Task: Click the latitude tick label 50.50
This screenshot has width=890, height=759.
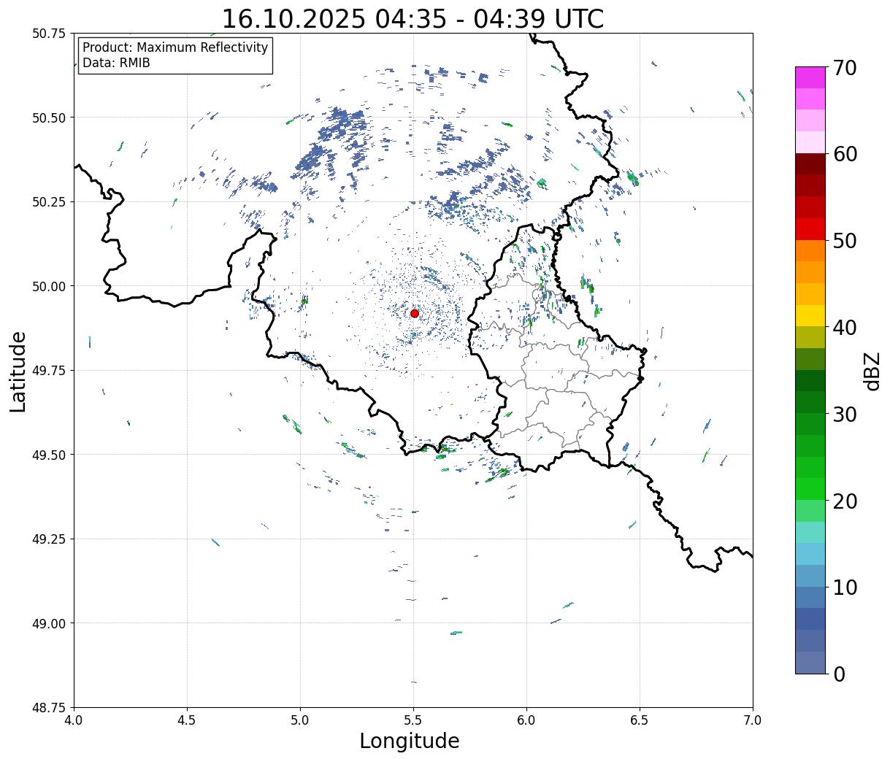Action: [48, 117]
